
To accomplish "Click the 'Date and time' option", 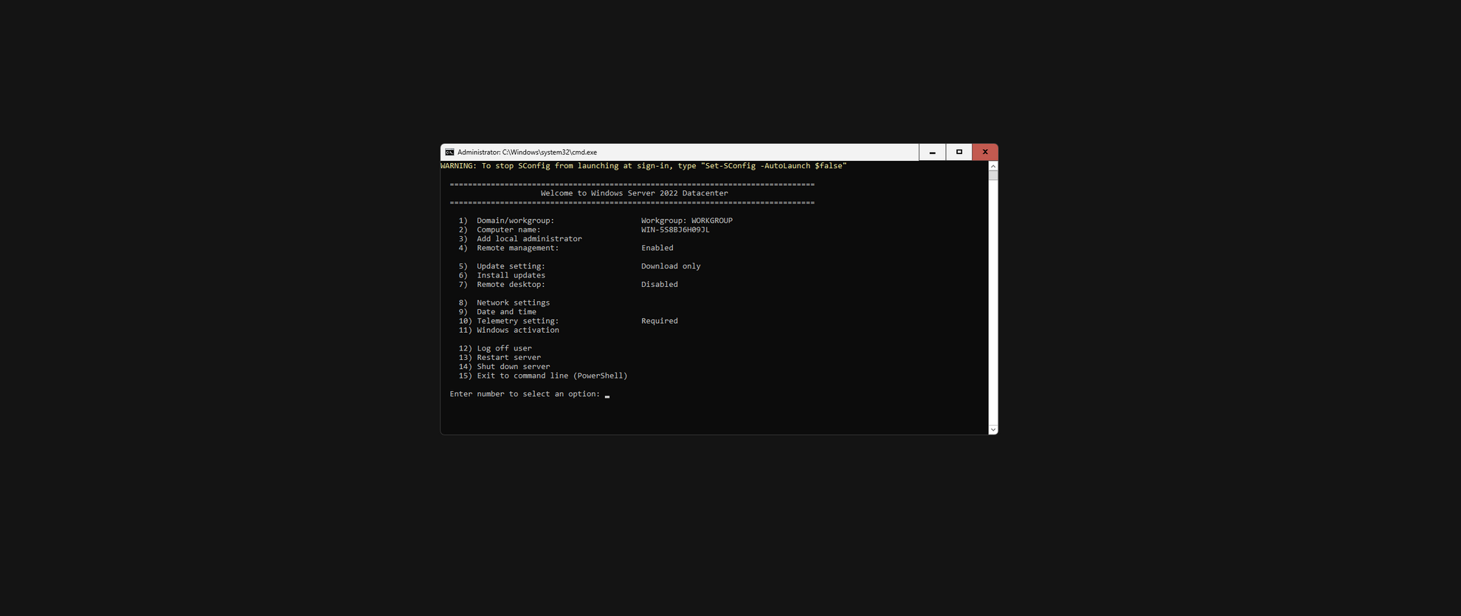I will pos(497,312).
